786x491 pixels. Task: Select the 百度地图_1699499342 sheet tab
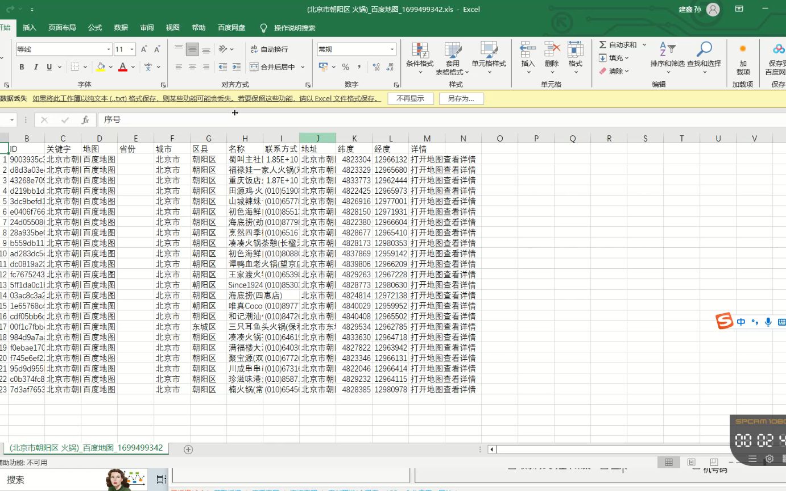86,448
